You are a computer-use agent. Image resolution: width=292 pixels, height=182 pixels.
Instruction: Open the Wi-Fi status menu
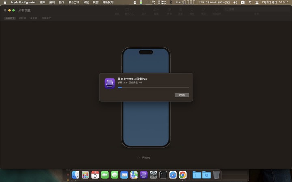coord(250,2)
